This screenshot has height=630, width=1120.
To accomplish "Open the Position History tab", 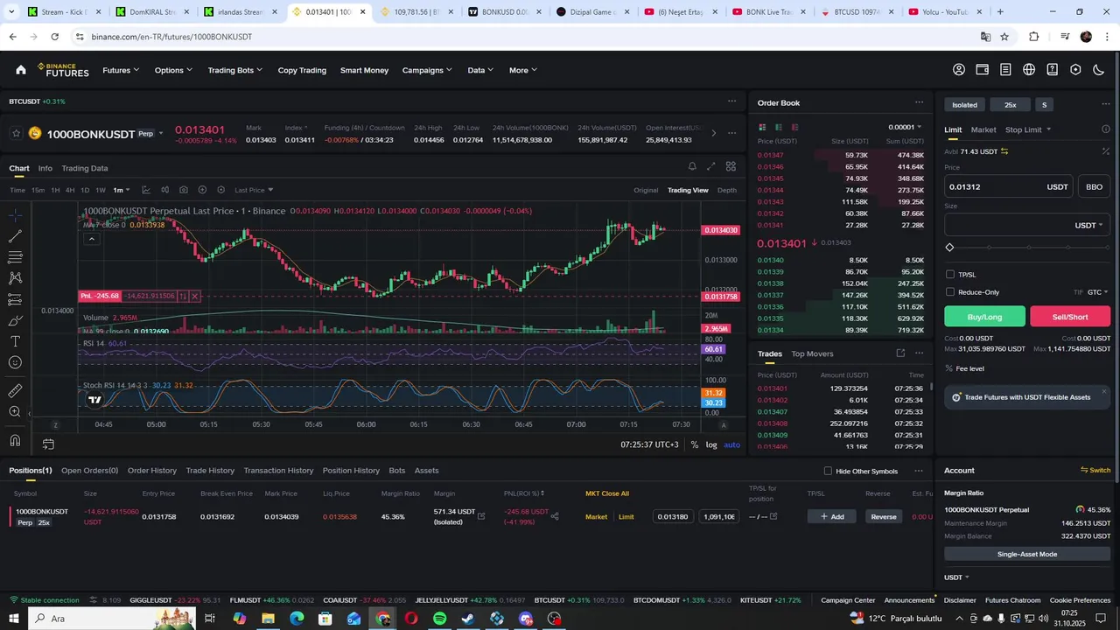I will tap(351, 471).
